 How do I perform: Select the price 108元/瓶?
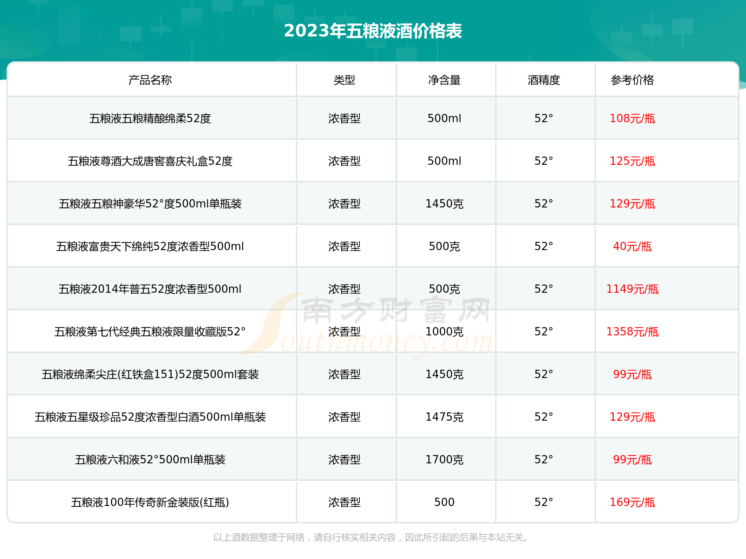tap(632, 118)
